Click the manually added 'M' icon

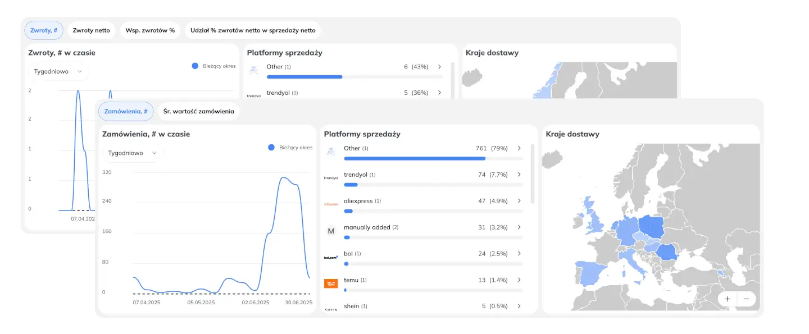(331, 231)
